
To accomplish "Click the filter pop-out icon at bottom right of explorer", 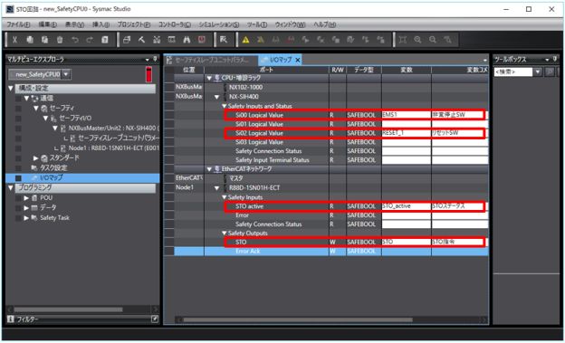I will [x=155, y=319].
